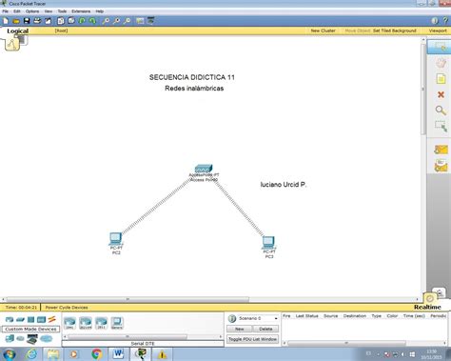Viewport: 451px width, 361px height.
Task: Click the Print toolbar icon
Action: point(37,21)
